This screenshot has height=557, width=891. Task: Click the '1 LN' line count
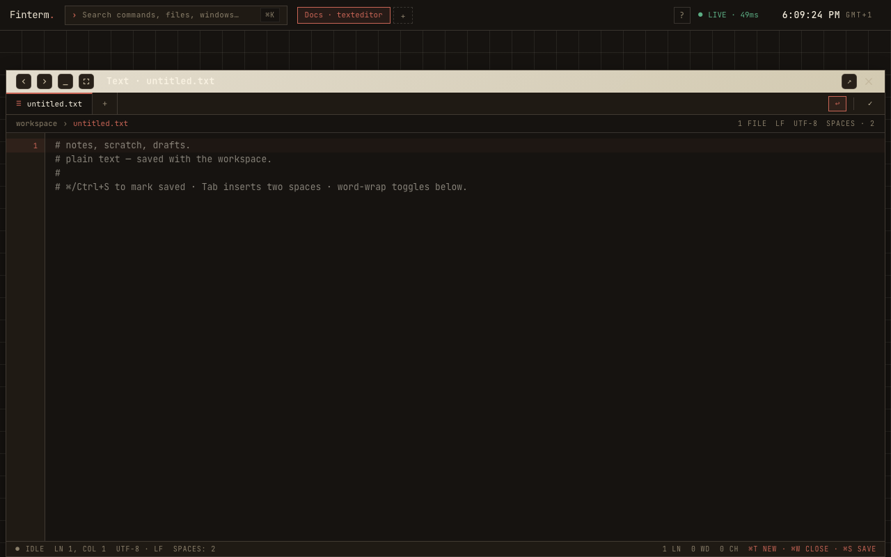tap(672, 549)
